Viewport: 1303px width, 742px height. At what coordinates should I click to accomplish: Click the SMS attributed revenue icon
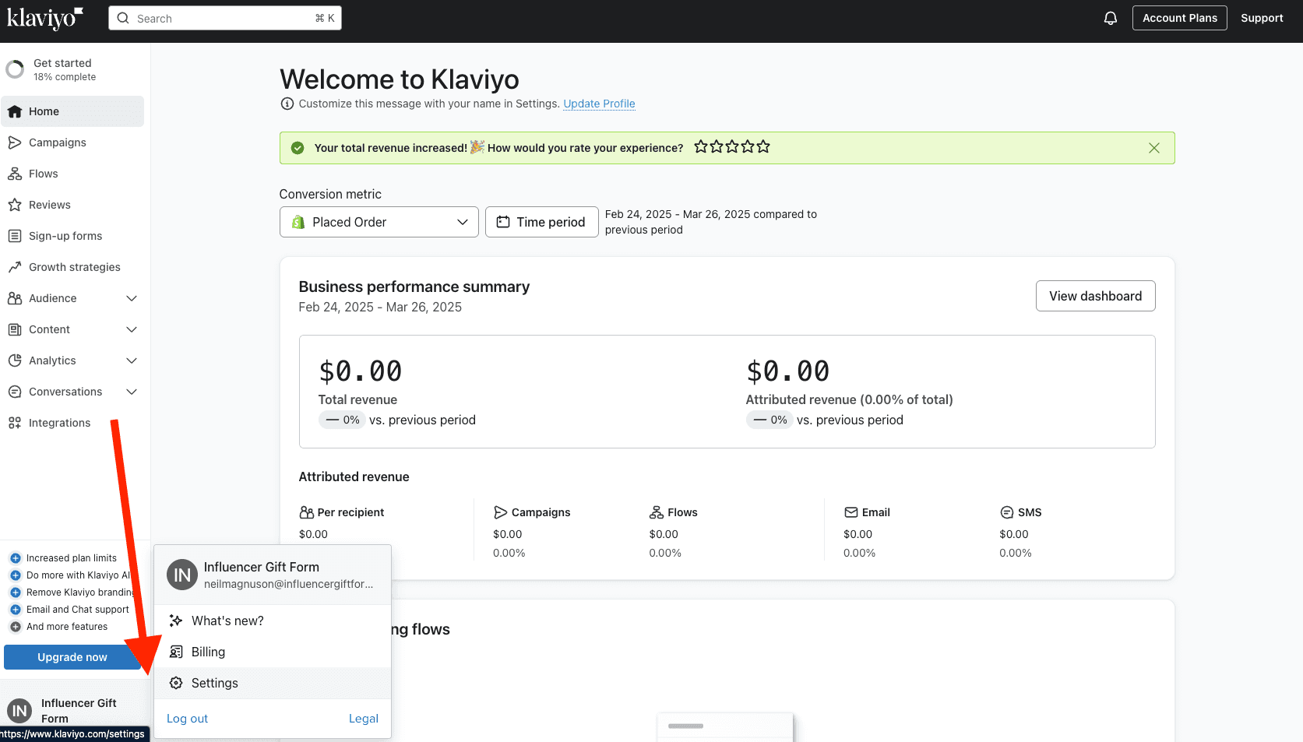1006,512
